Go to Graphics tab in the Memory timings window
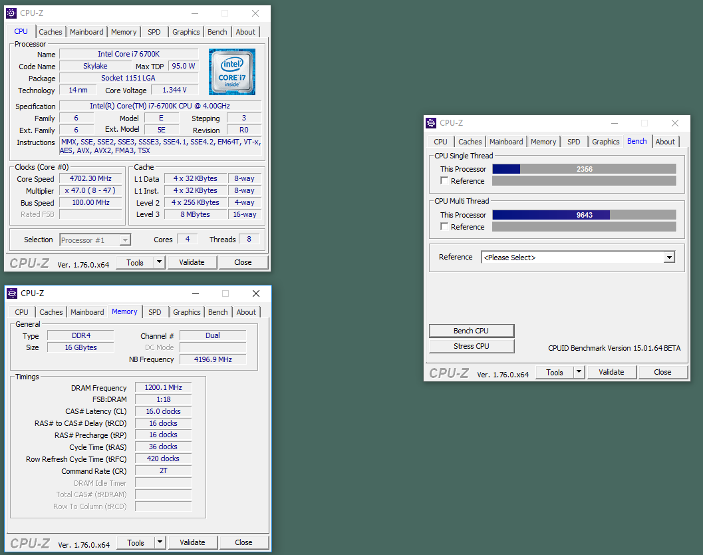Viewport: 703px width, 555px height. [x=187, y=312]
